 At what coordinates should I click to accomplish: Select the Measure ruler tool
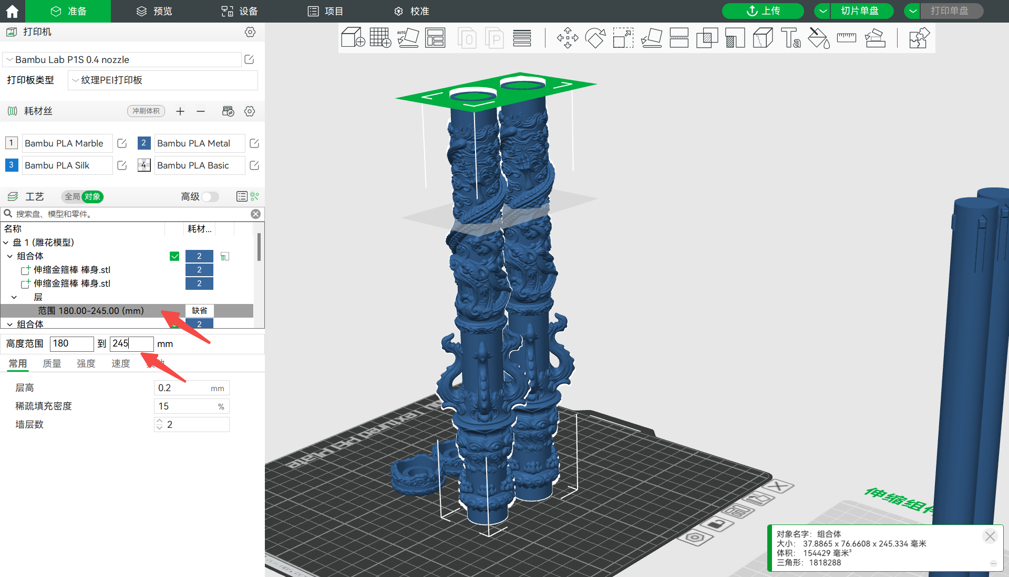[846, 38]
